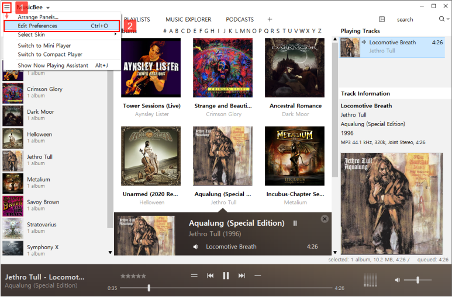This screenshot has width=452, height=297.
Task: Select Helloween in artist list
Action: click(55, 138)
